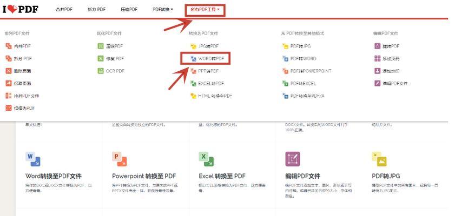Viewport: 468px width, 216px height.
Task: Click the 拆分 PDF icon in 排列PDF文件 column
Action: [8, 58]
